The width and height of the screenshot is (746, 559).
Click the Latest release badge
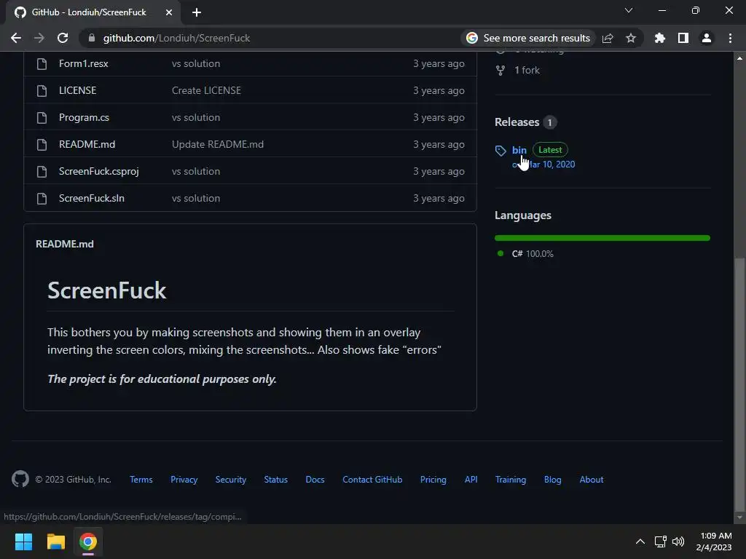point(550,150)
